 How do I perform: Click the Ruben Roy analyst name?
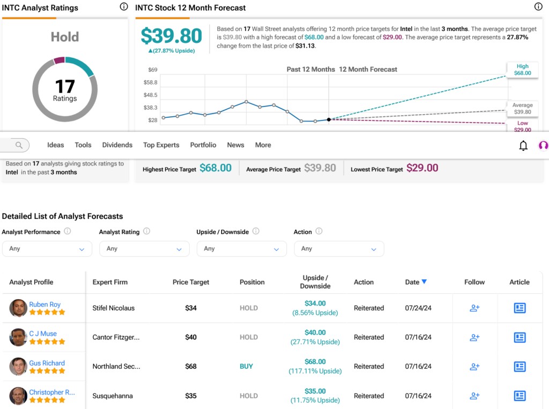point(44,304)
